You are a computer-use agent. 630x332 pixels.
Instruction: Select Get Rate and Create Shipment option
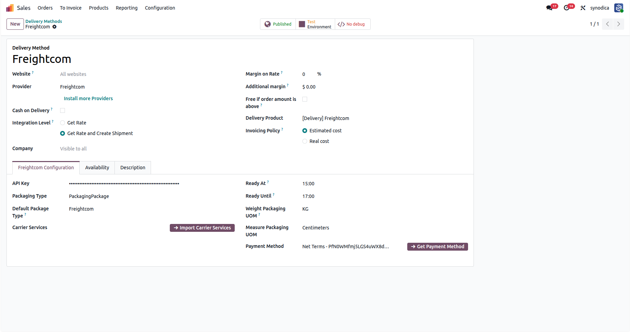coord(63,133)
